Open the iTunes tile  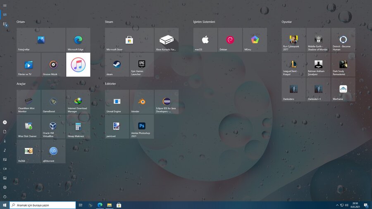[x=78, y=65]
